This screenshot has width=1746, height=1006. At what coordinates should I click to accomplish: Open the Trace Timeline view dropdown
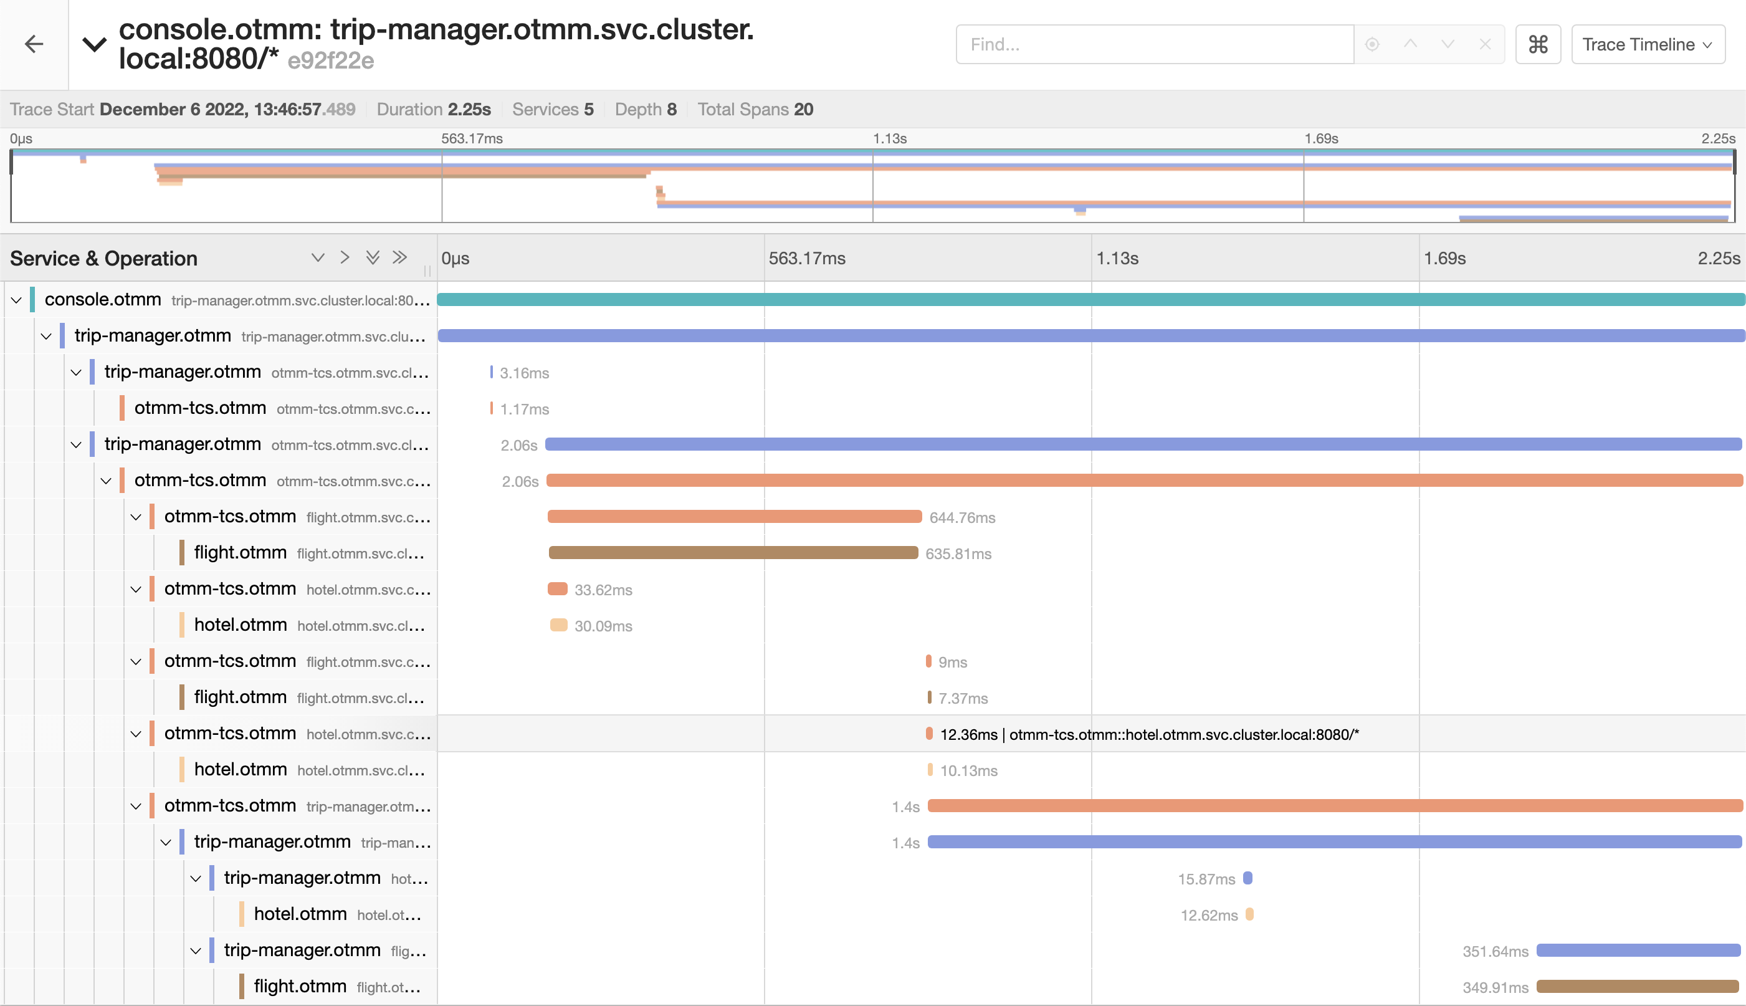(1648, 44)
